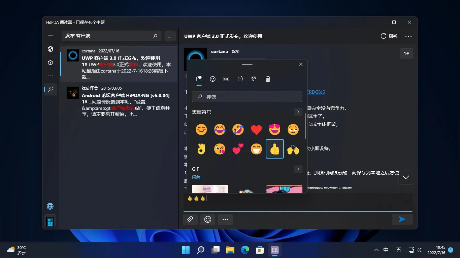Close the emoji picker panel
The image size is (460, 258).
point(301,64)
